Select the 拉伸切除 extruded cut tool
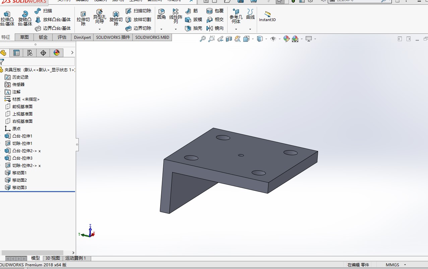Image resolution: width=428 pixels, height=269 pixels. (x=83, y=18)
